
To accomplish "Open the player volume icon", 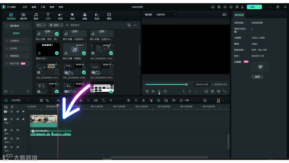I will 218,91.
